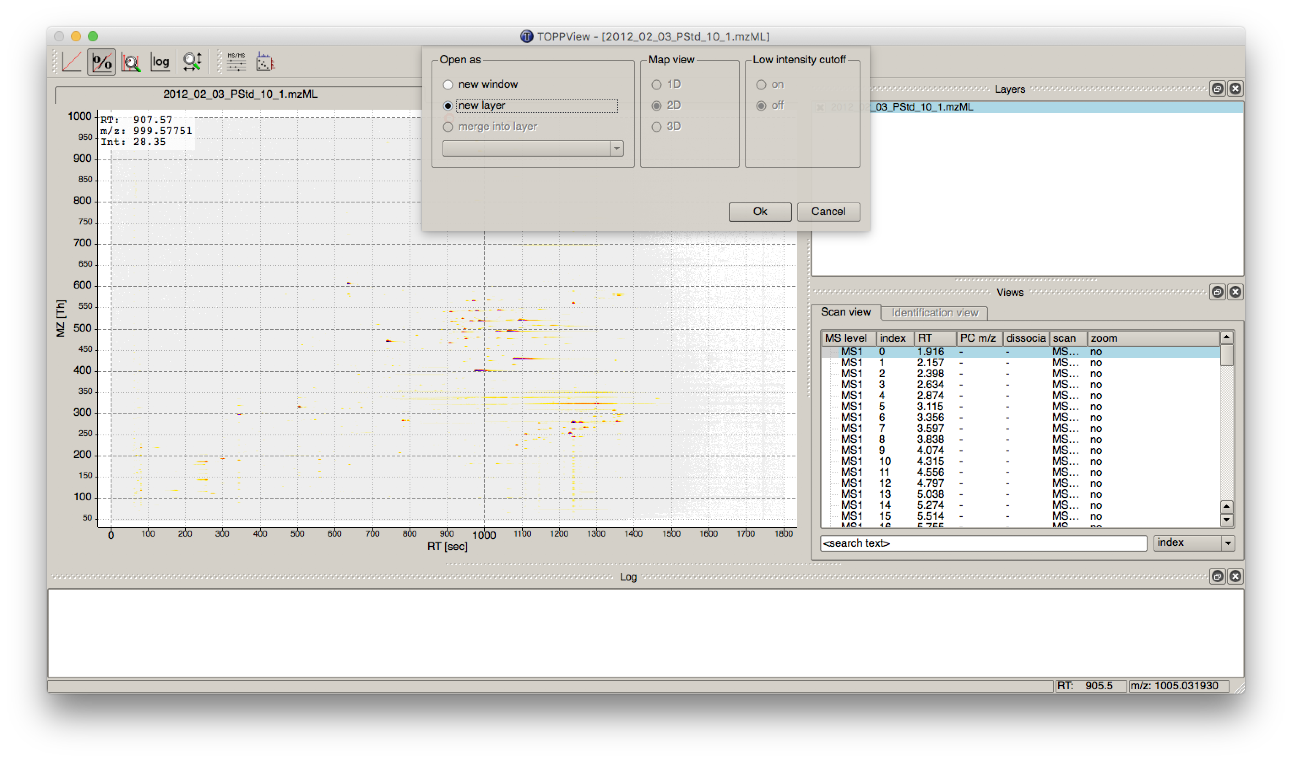Click the RT cell '4.797'
The image size is (1292, 761).
(930, 483)
